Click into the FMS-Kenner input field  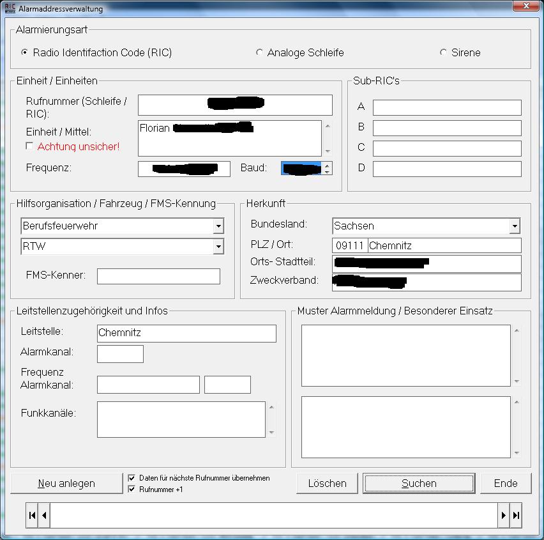coord(158,276)
